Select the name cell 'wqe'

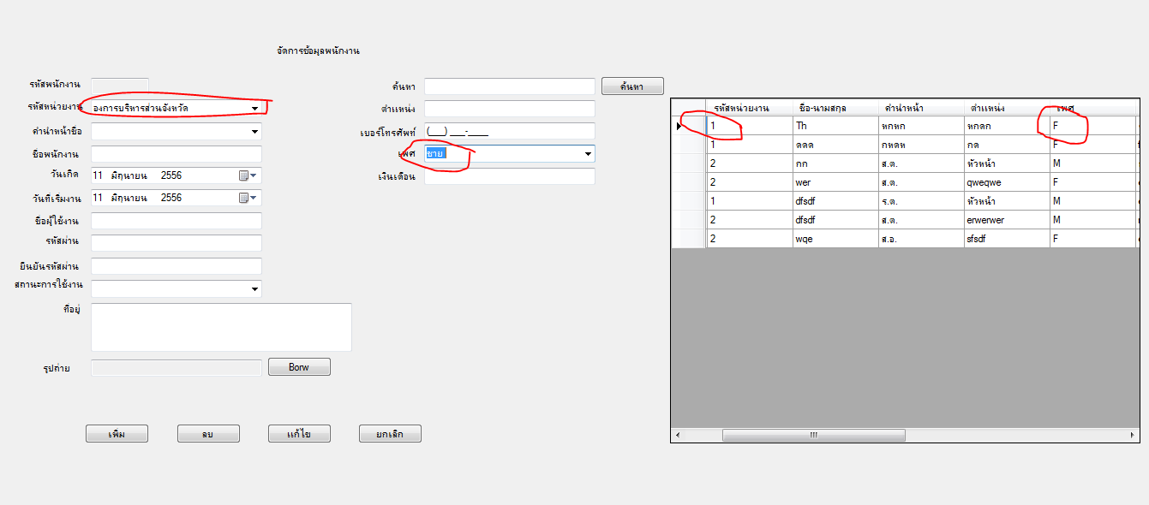click(x=836, y=239)
